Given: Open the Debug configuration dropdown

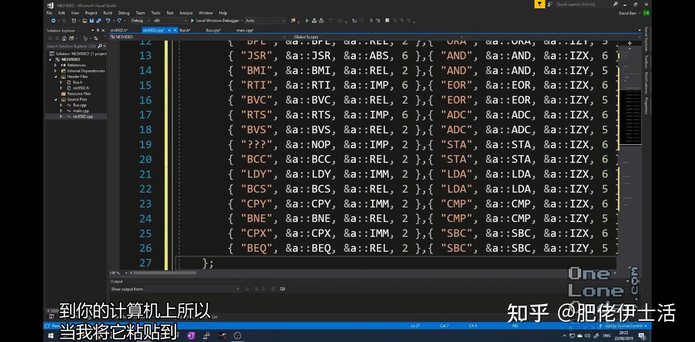Looking at the screenshot, I should coord(140,21).
